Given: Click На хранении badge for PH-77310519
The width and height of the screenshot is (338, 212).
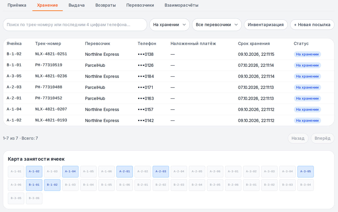Looking at the screenshot, I should 307,65.
